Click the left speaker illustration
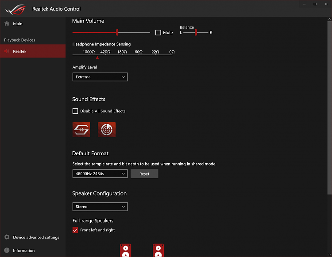The height and width of the screenshot is (257, 332). (x=126, y=250)
